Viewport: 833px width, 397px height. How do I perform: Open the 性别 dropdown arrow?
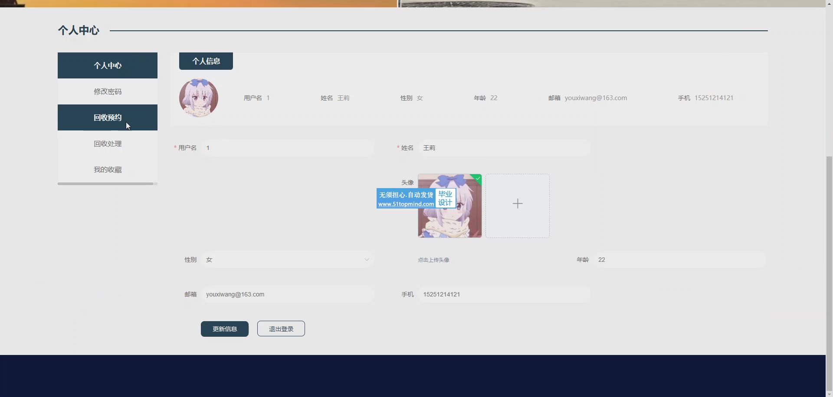pyautogui.click(x=367, y=260)
